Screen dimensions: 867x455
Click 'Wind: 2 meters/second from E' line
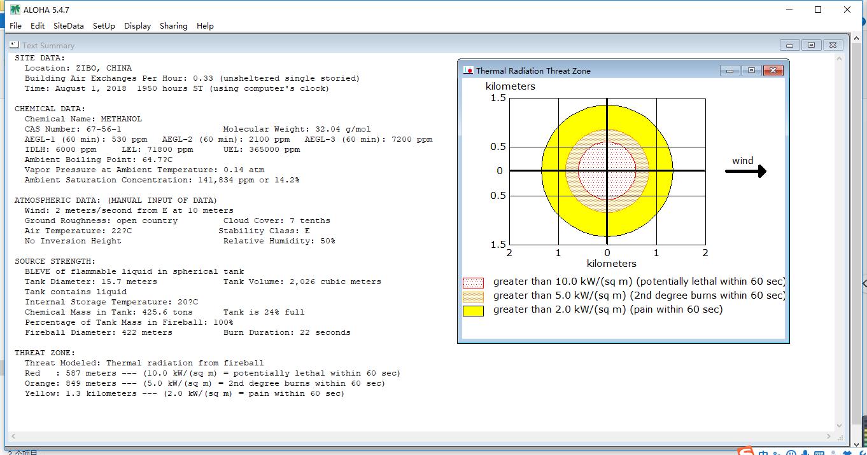pyautogui.click(x=129, y=210)
